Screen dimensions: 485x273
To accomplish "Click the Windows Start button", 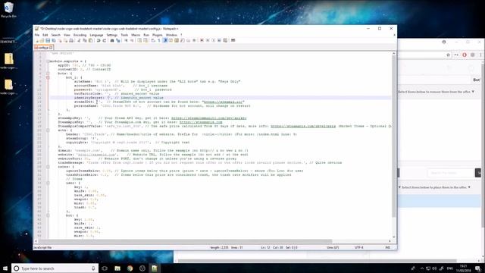I will [x=5, y=268].
